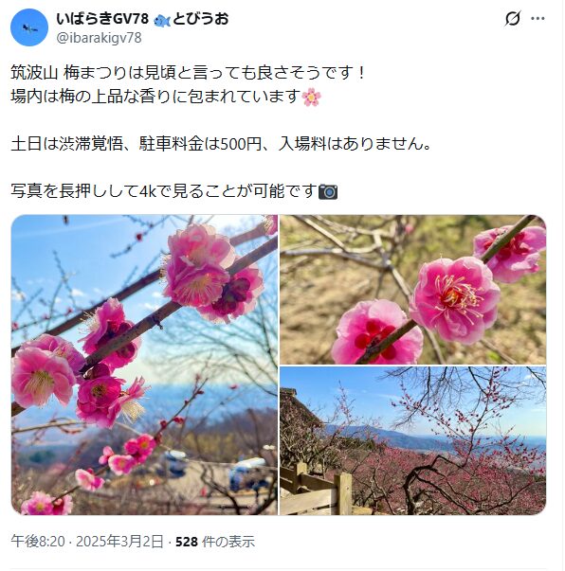Click the 528 件の表示 view count
565x571 pixels.
(215, 542)
